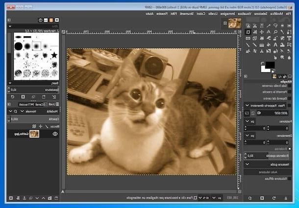Swap foreground and background colors
This screenshot has width=299, height=208.
(x=262, y=63)
